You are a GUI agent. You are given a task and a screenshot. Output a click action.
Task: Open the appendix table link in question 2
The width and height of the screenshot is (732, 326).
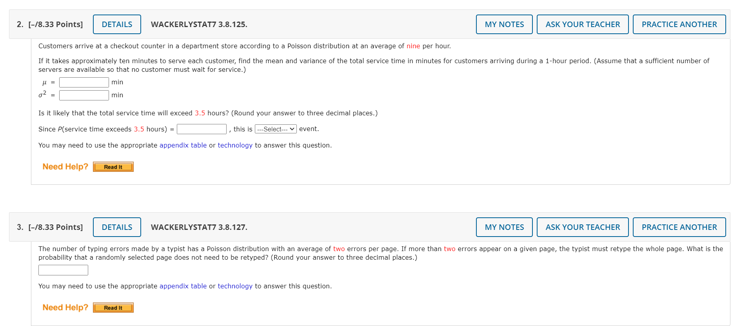[183, 145]
